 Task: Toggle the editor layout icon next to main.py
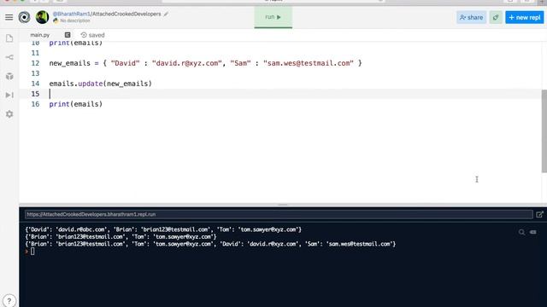point(68,35)
